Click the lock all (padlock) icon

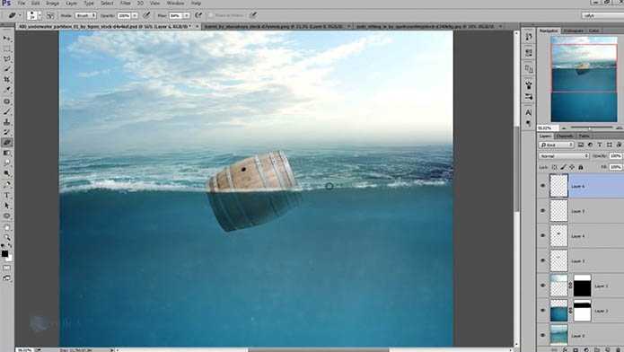[x=581, y=167]
